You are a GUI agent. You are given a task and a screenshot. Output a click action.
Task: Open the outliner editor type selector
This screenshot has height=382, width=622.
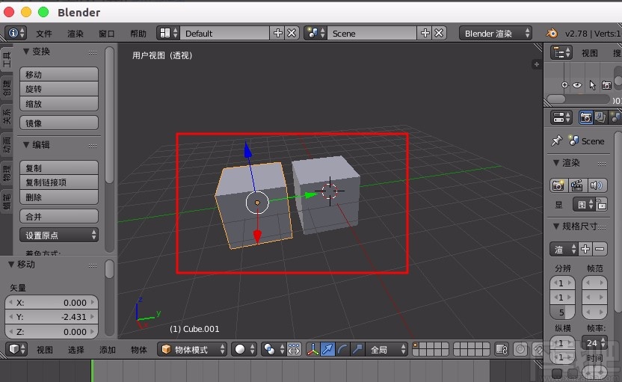coord(561,52)
